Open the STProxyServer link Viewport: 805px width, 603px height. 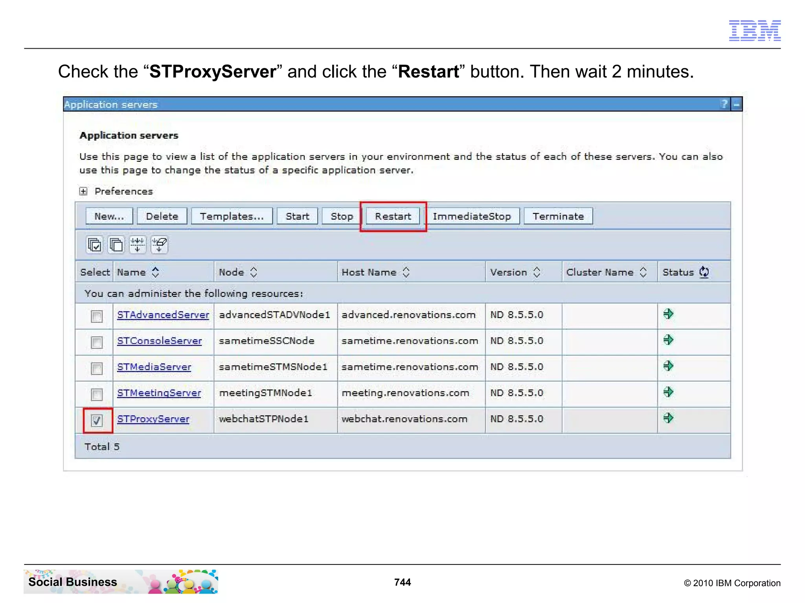153,419
